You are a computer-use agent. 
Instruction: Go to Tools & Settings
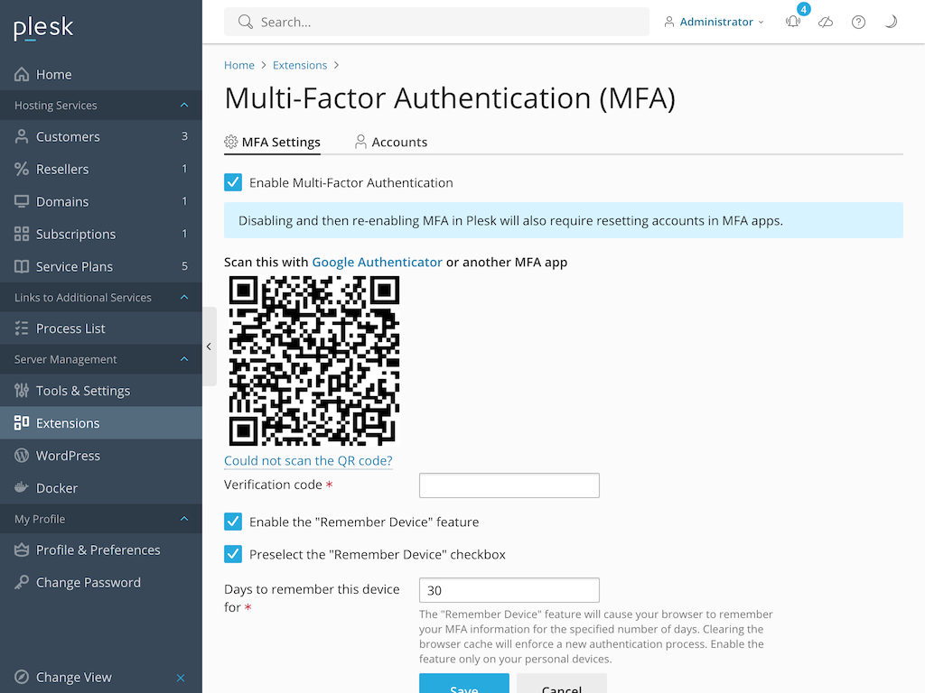[82, 391]
